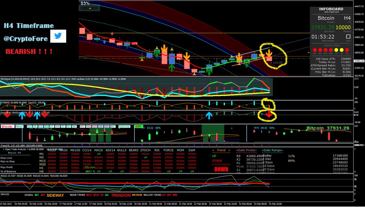This screenshot has width=365, height=207.
Task: Select the M15 timeframe button
Action: coord(40,126)
